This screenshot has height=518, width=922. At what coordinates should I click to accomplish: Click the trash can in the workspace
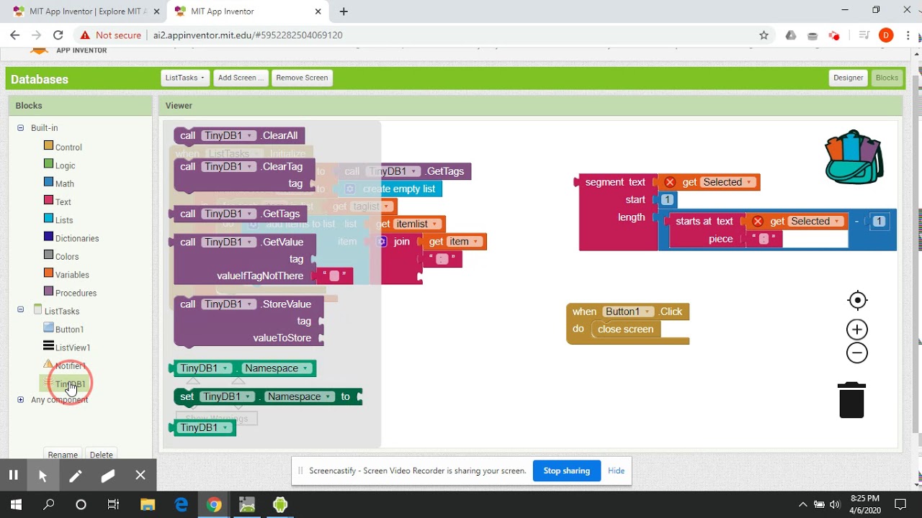tap(851, 399)
